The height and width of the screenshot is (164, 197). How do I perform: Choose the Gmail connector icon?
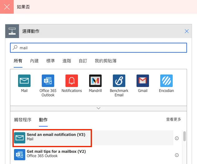point(143,81)
